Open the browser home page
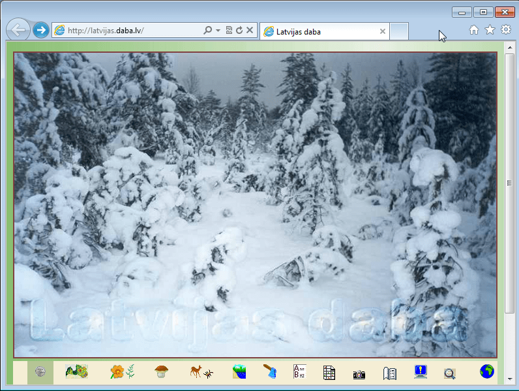 pyautogui.click(x=474, y=30)
